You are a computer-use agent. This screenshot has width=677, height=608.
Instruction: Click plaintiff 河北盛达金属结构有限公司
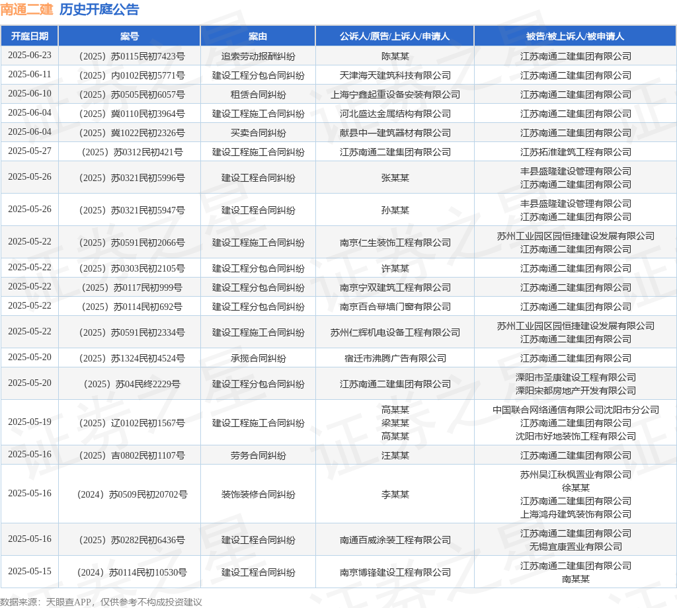click(395, 114)
